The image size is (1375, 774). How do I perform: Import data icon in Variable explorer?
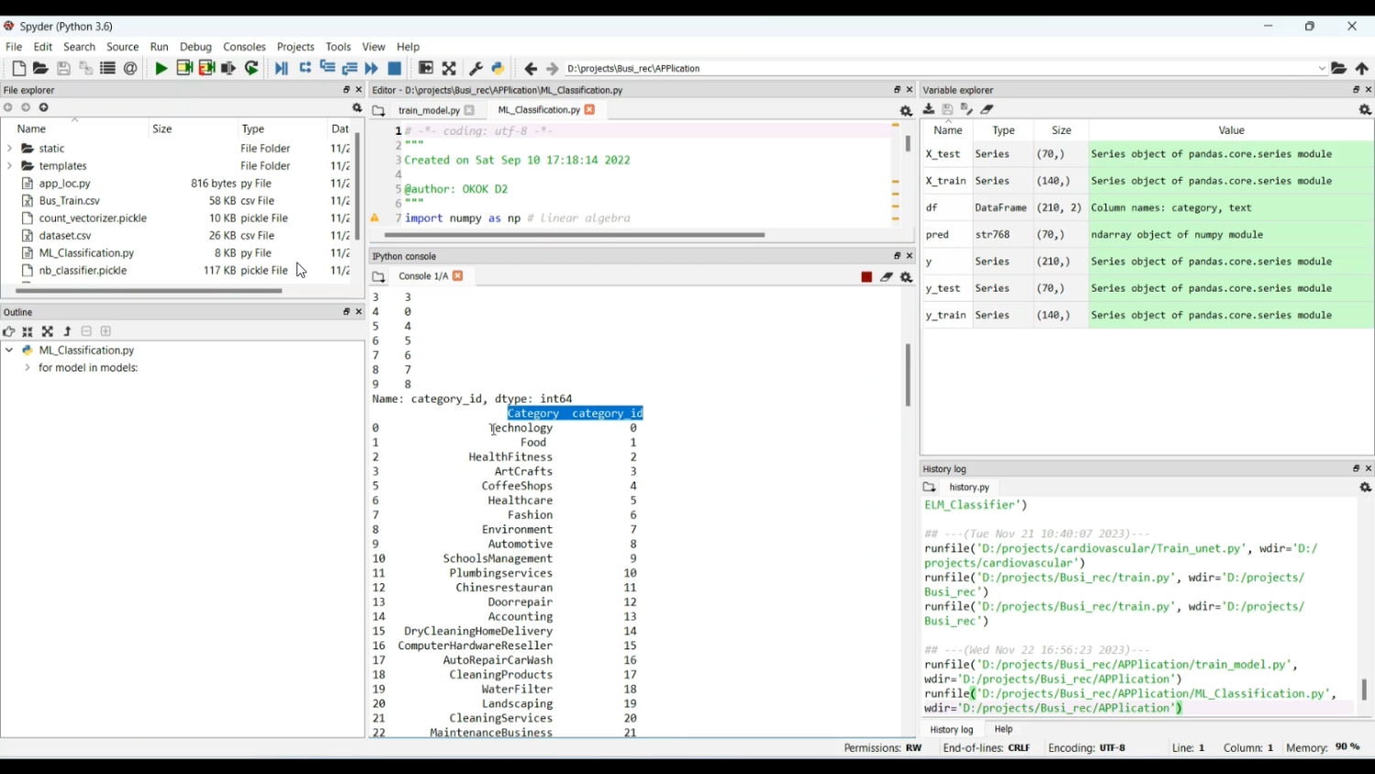pyautogui.click(x=929, y=109)
